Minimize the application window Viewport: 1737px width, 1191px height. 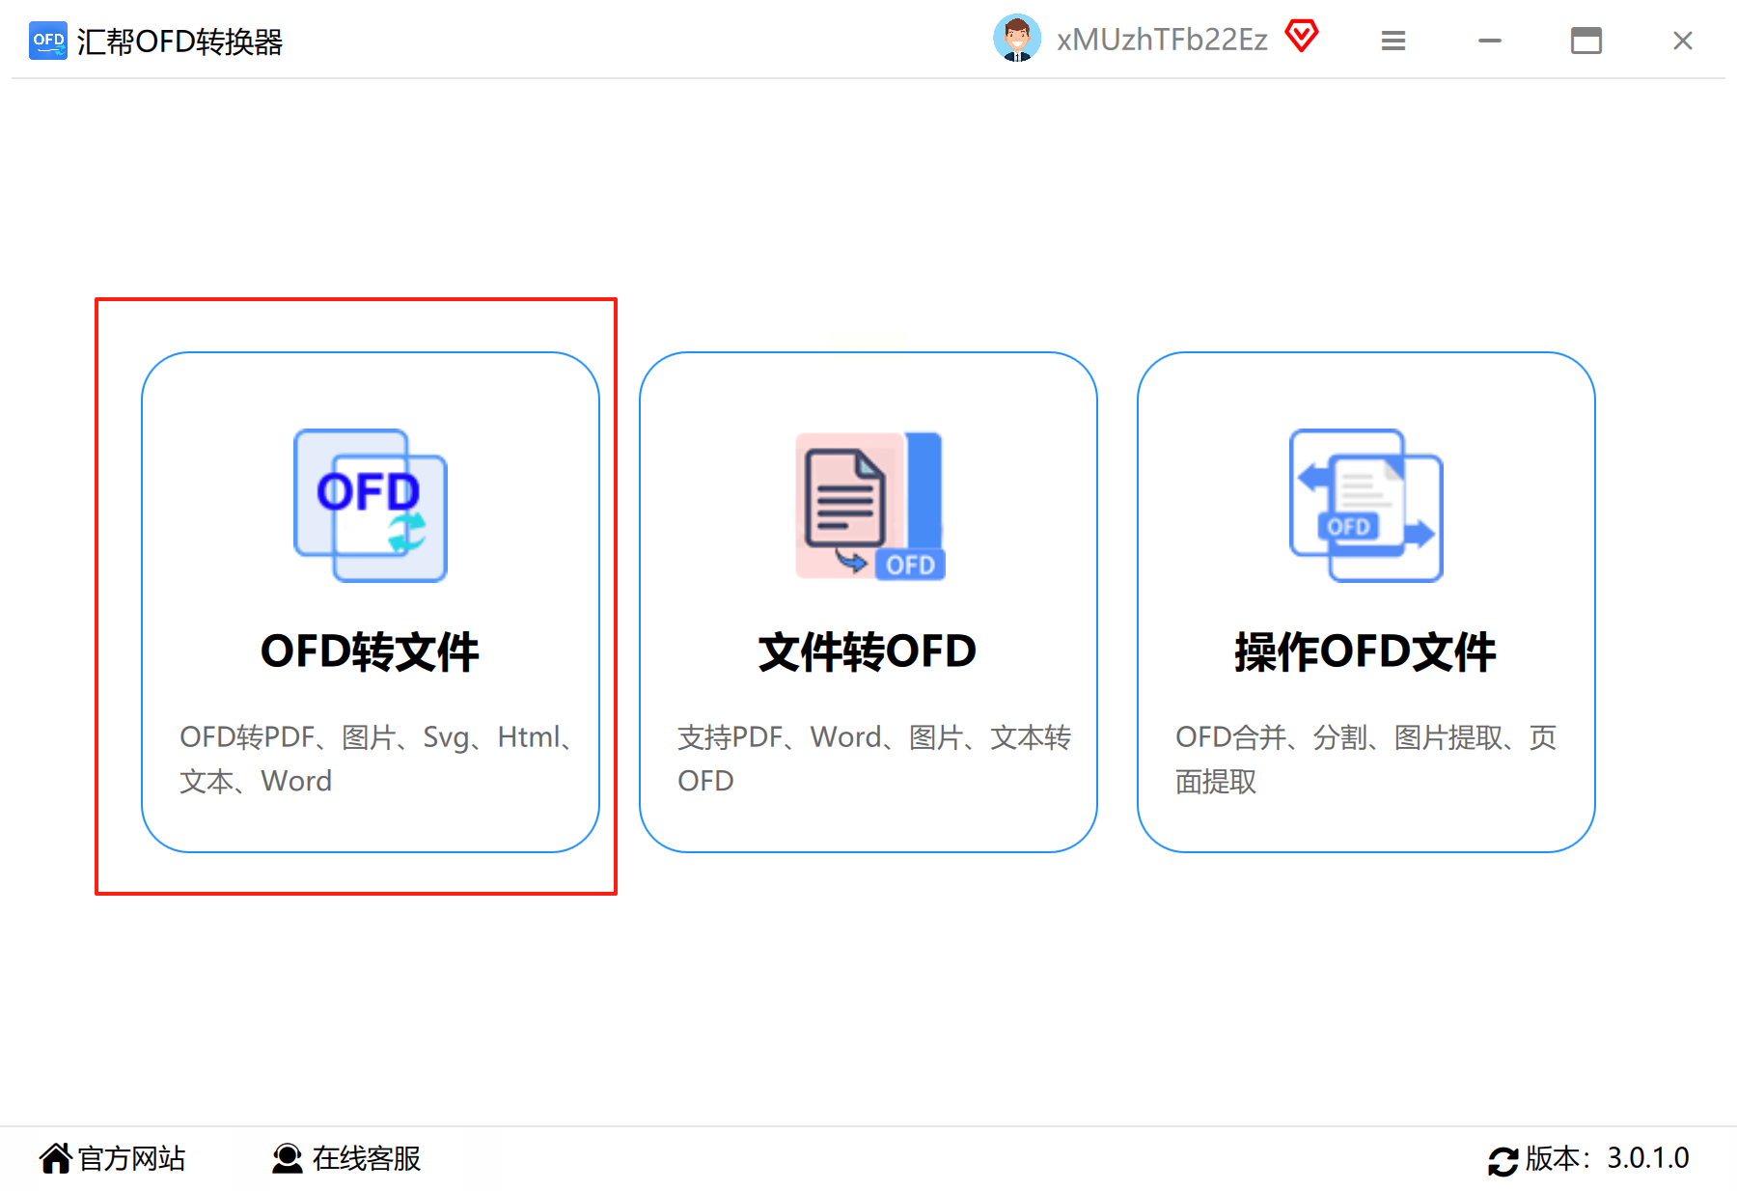[1490, 41]
